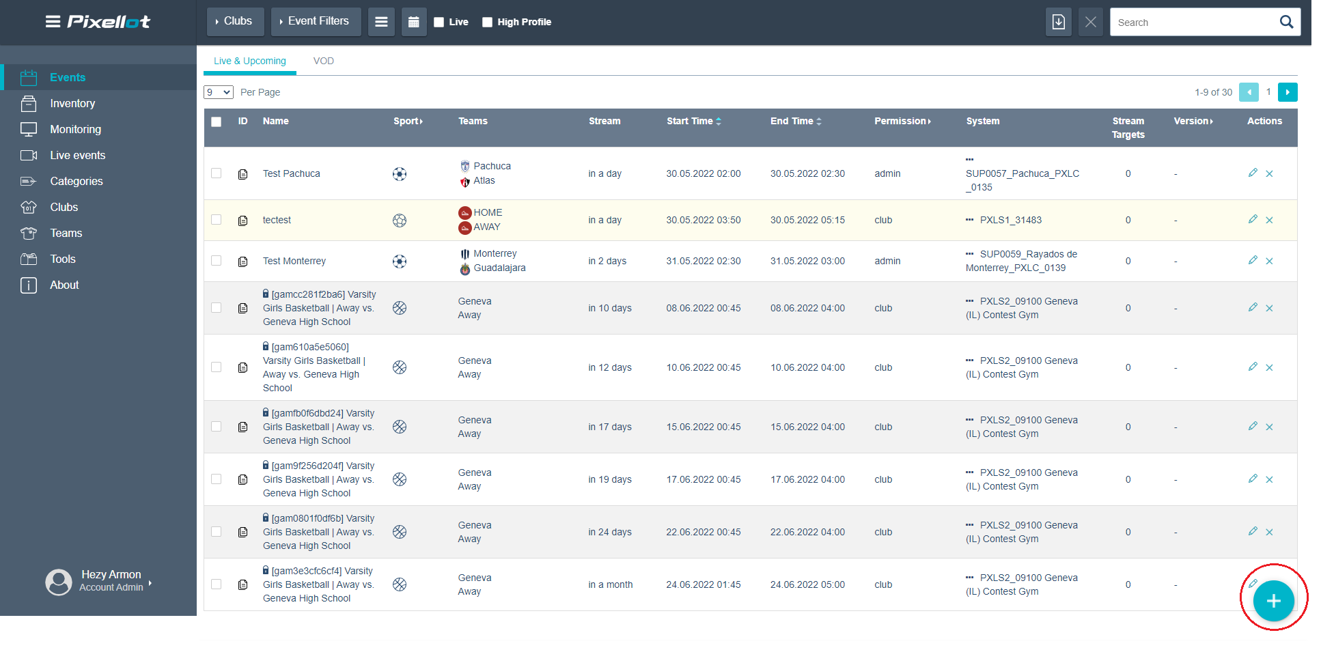Viewport: 1321px width, 650px height.
Task: Delete the 17.06.2022 Geneva event
Action: [1269, 479]
